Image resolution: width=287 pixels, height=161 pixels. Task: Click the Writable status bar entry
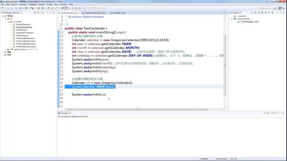(204, 159)
